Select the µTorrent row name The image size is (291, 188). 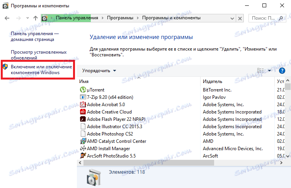tap(95, 90)
